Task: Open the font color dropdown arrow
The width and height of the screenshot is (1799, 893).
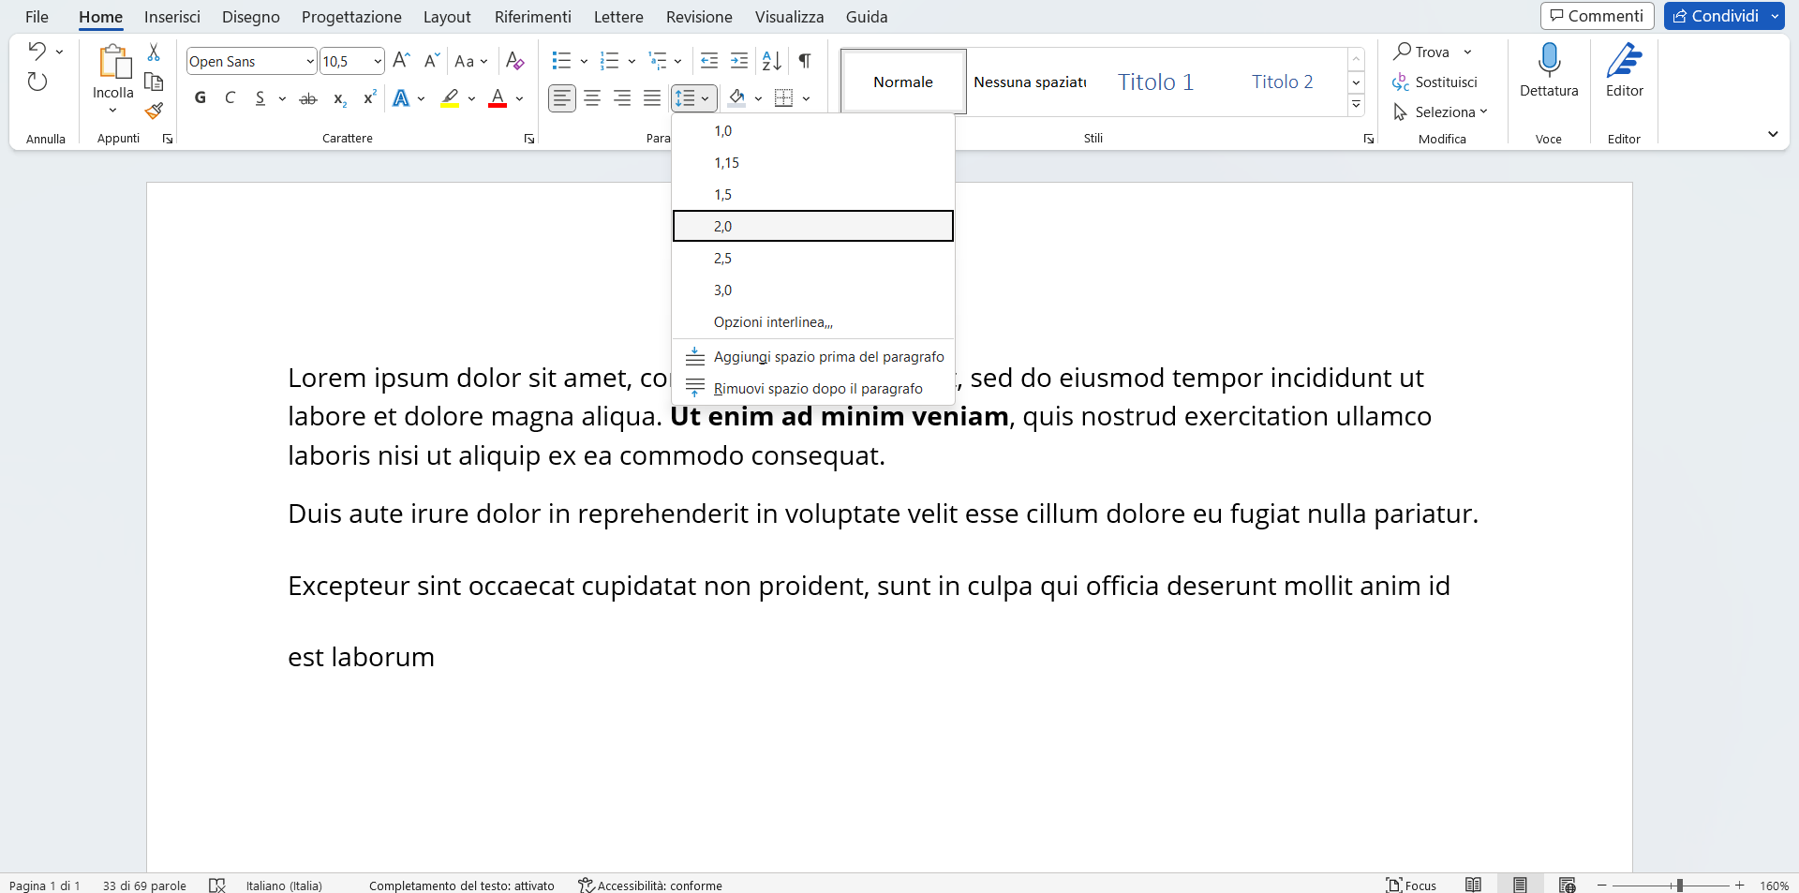Action: pos(518,98)
